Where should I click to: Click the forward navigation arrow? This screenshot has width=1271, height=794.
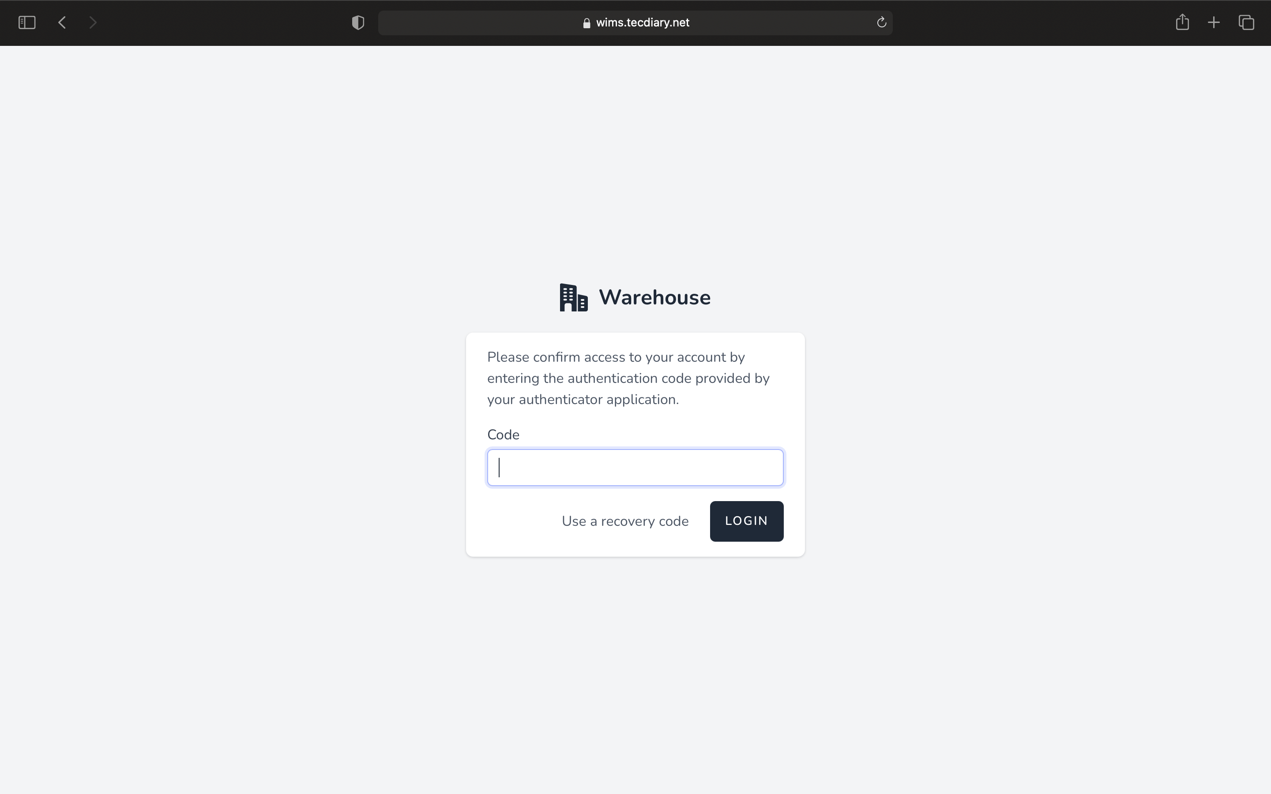[x=93, y=22]
